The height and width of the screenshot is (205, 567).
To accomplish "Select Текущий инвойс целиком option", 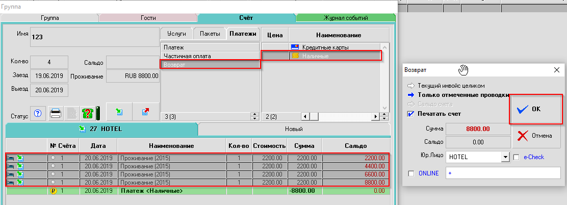I will (451, 86).
